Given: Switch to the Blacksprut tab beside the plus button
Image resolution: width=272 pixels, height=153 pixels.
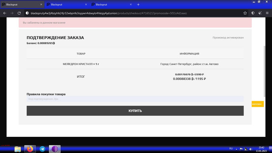Looking at the screenshot, I should tap(112, 5).
